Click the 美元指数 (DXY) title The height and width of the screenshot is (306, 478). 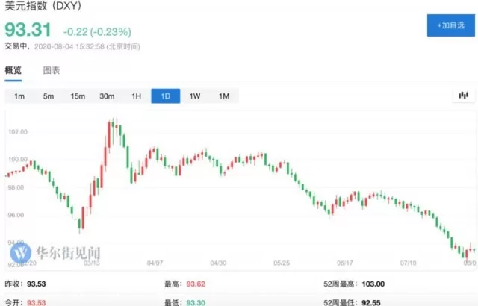pos(43,5)
